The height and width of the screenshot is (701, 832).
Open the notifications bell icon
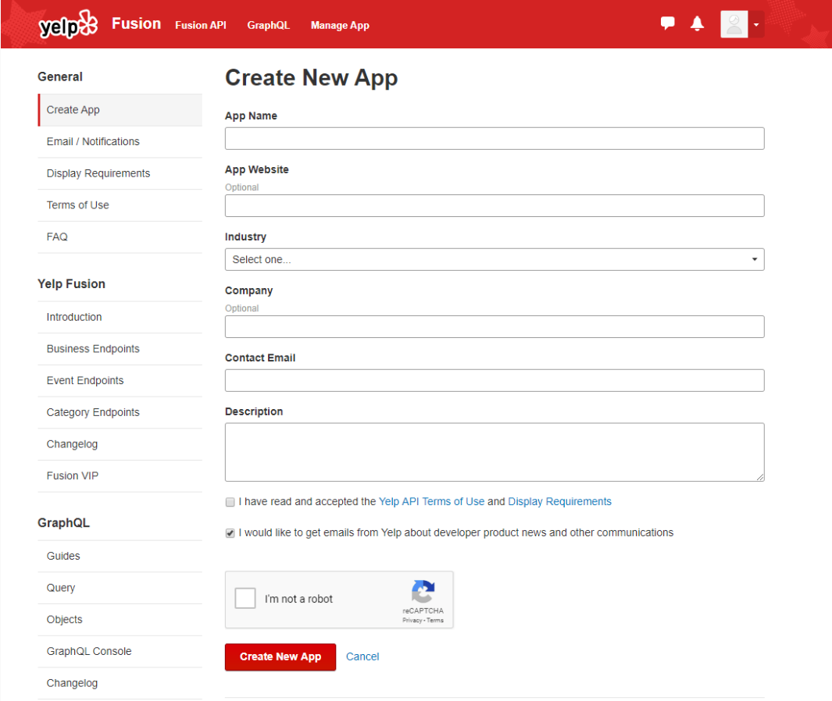(x=697, y=24)
